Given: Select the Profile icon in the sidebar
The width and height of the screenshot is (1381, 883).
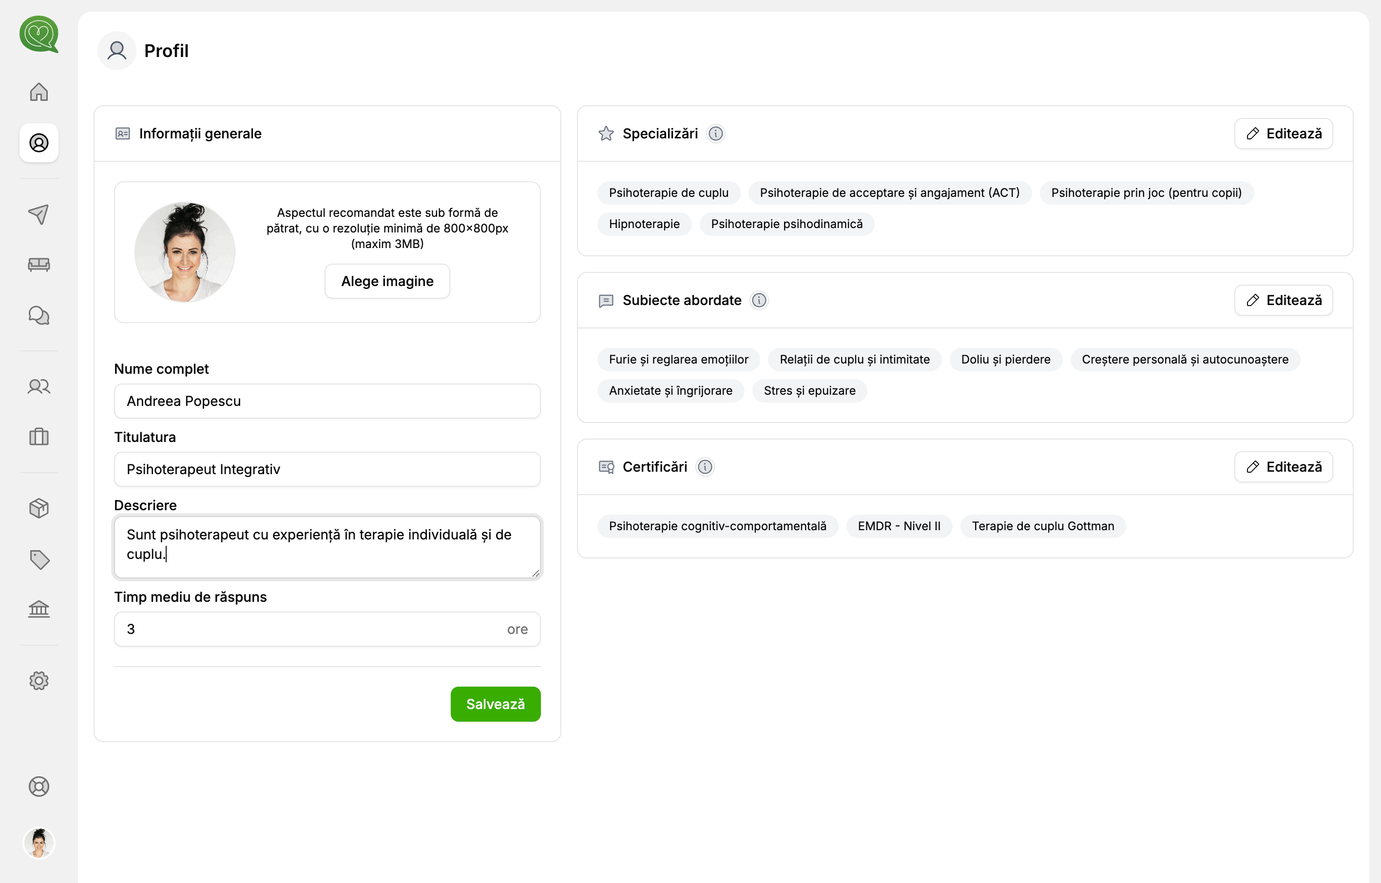Looking at the screenshot, I should pyautogui.click(x=39, y=143).
